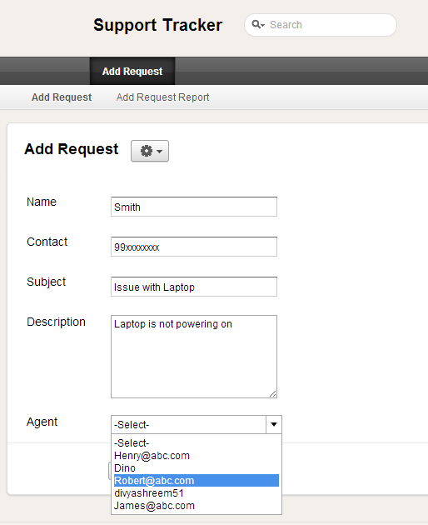Open the gear settings menu

(x=150, y=151)
